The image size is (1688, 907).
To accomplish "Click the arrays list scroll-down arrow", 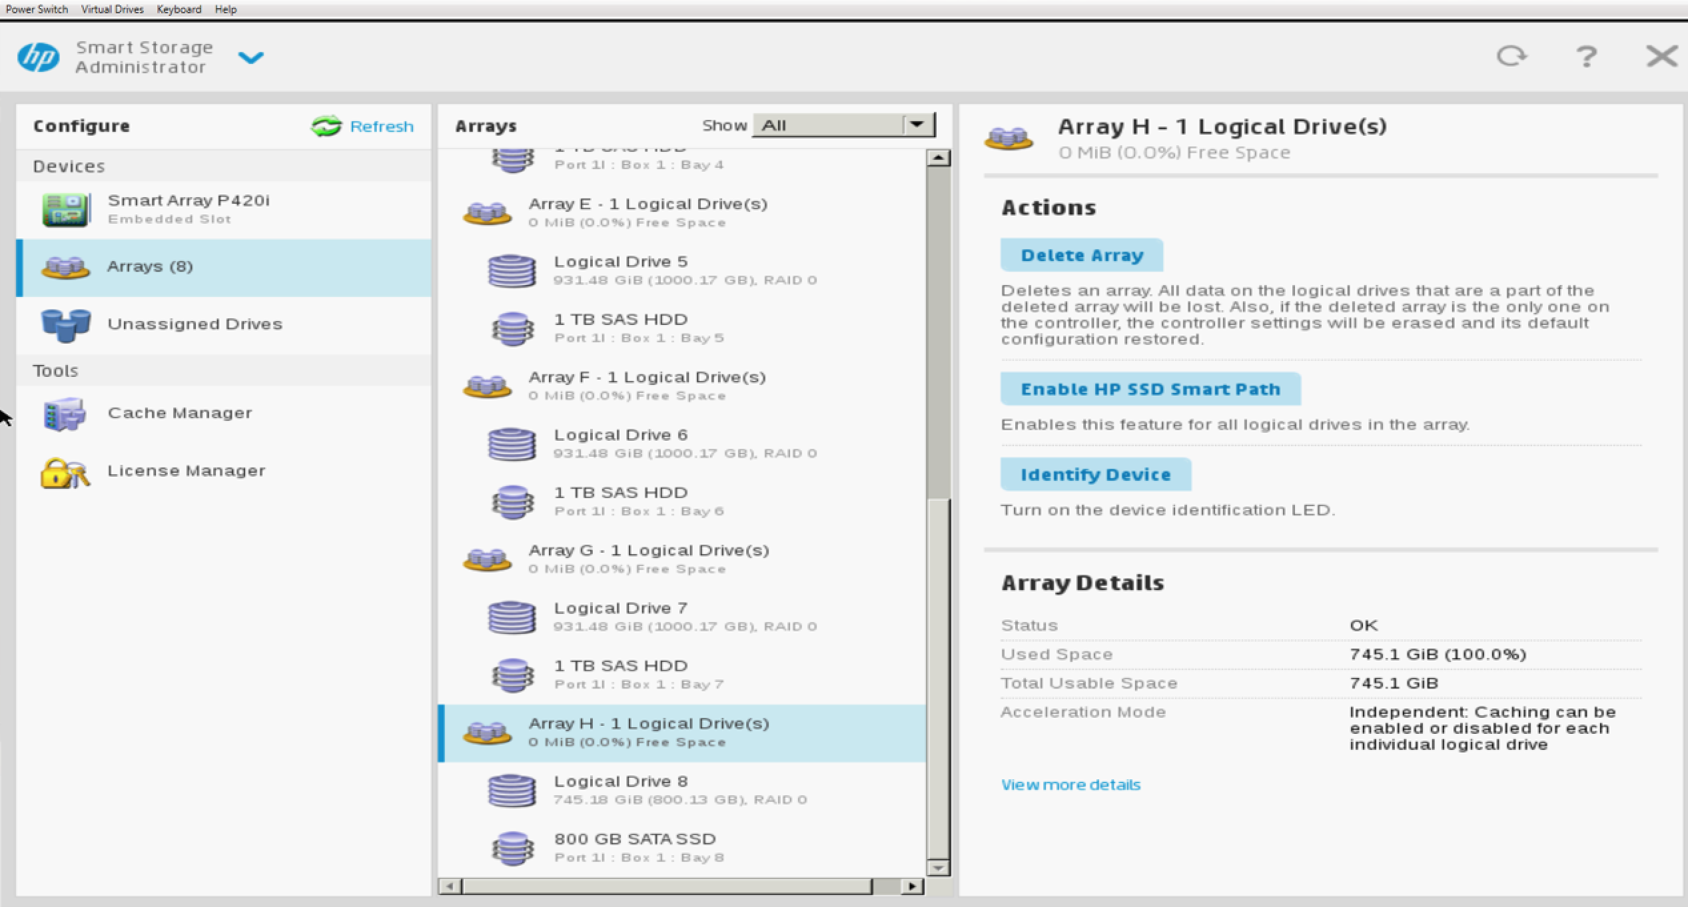I will point(938,868).
